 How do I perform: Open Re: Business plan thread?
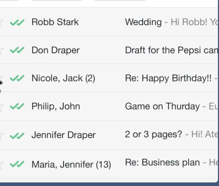[x=162, y=162]
